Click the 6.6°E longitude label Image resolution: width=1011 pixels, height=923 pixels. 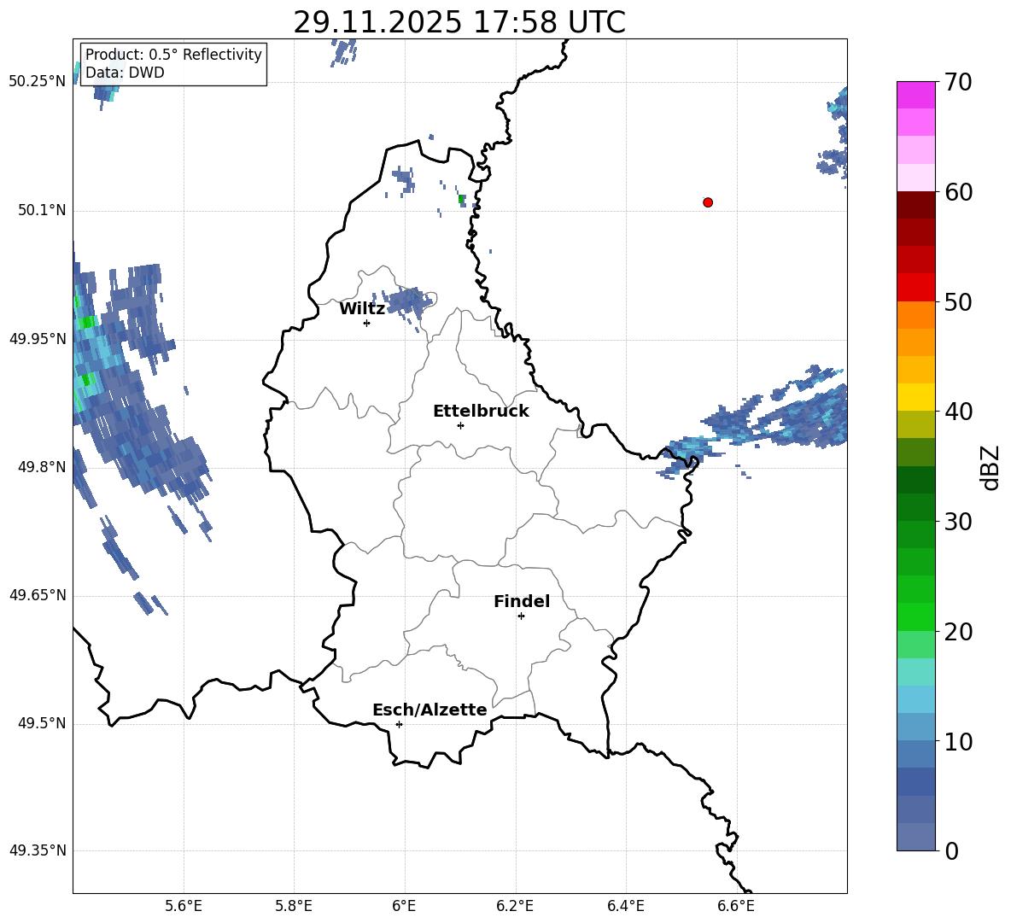[x=736, y=906]
